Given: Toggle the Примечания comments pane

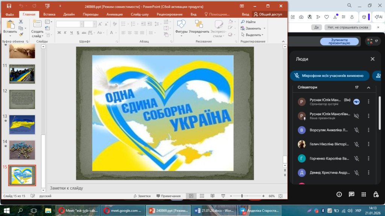Looking at the screenshot, I should click(168, 196).
